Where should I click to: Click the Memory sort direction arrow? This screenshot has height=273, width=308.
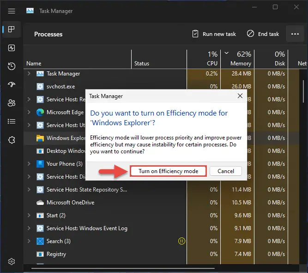tap(226, 53)
